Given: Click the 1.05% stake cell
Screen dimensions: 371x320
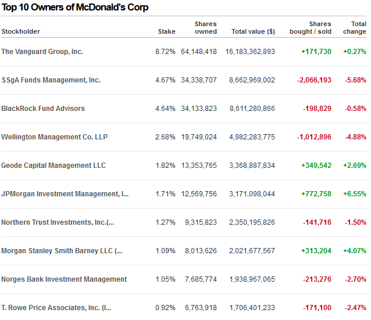Looking at the screenshot, I should pos(165,279).
